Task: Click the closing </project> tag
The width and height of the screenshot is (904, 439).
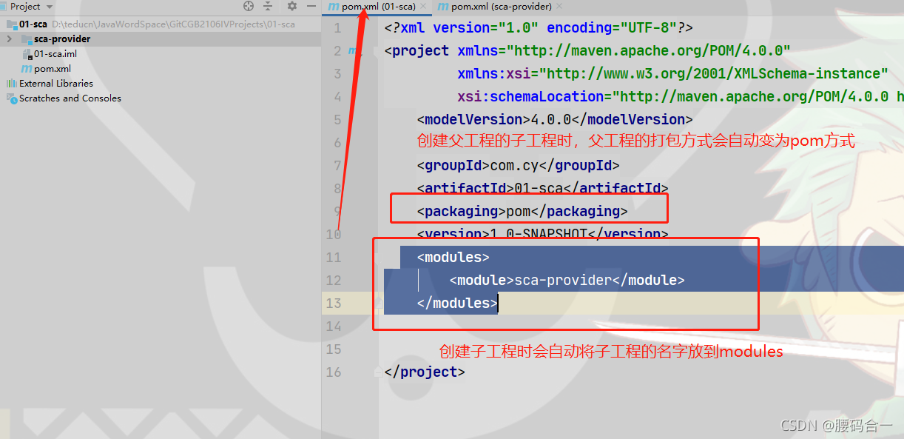Action: [x=425, y=372]
